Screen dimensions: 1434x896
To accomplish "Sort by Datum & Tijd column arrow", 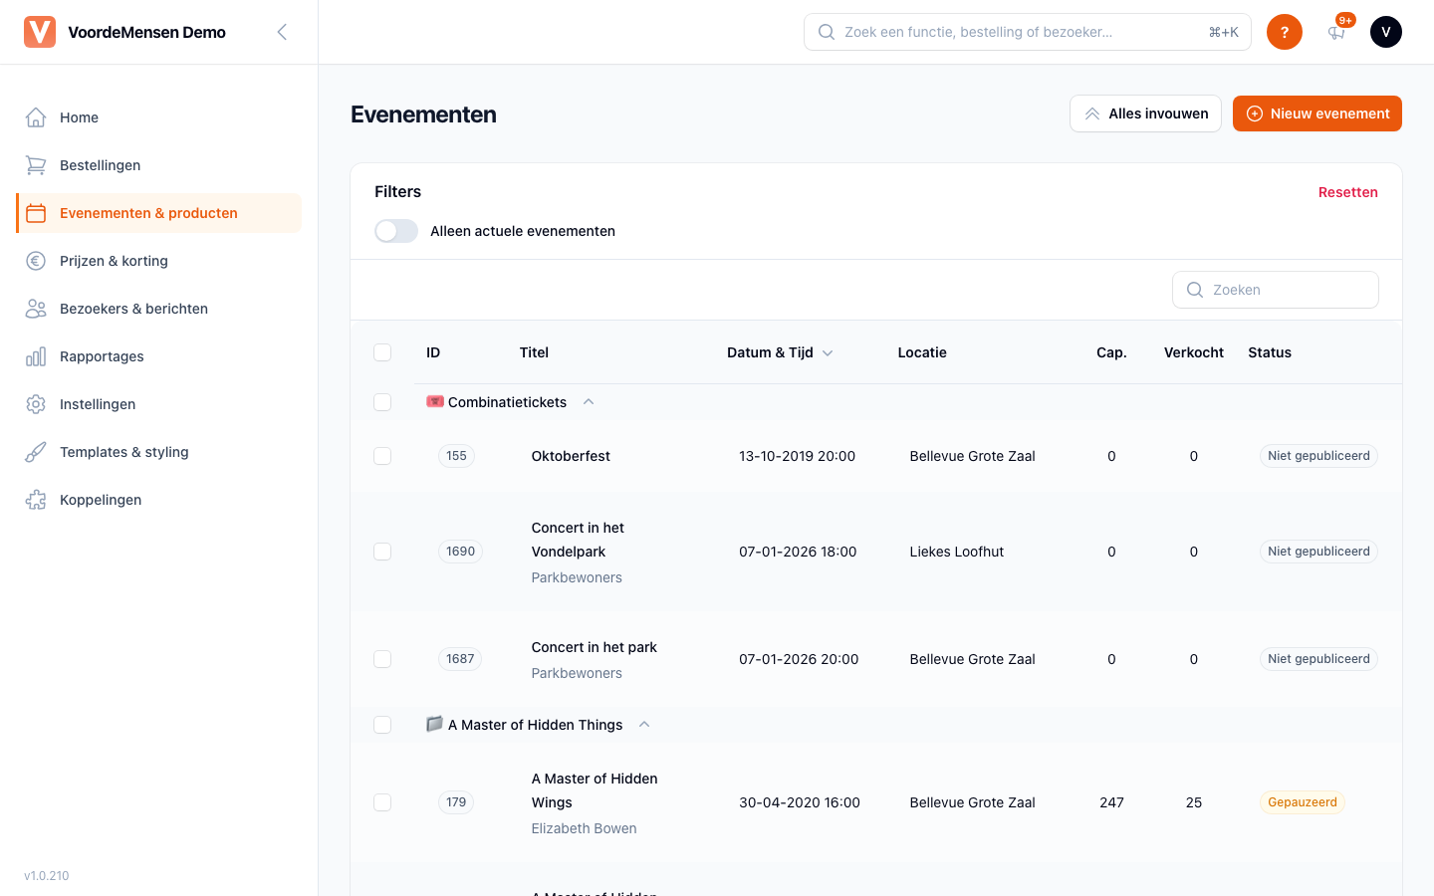I will click(x=828, y=352).
